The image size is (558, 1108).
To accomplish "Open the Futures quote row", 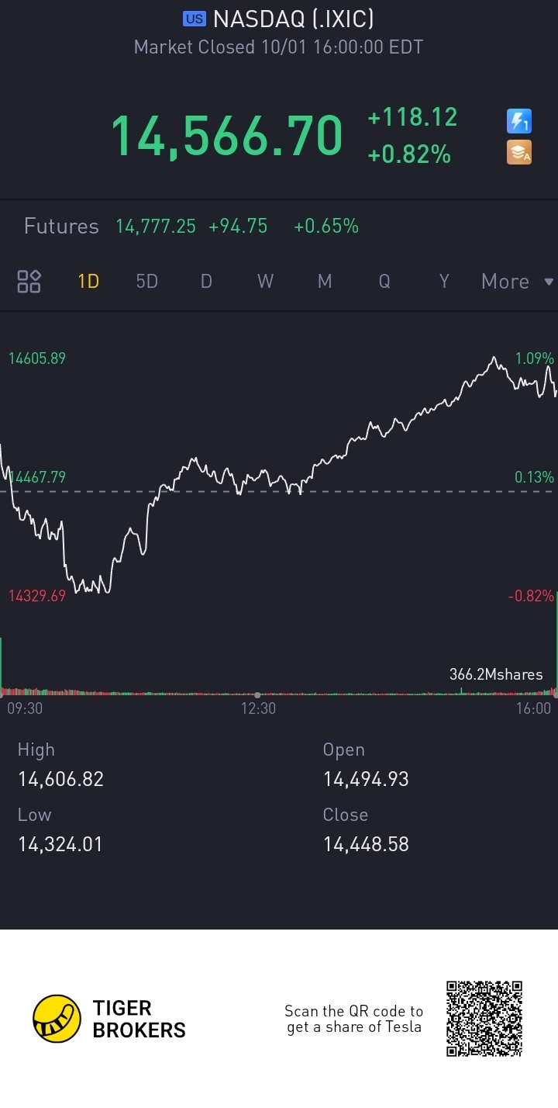I will 191,226.
